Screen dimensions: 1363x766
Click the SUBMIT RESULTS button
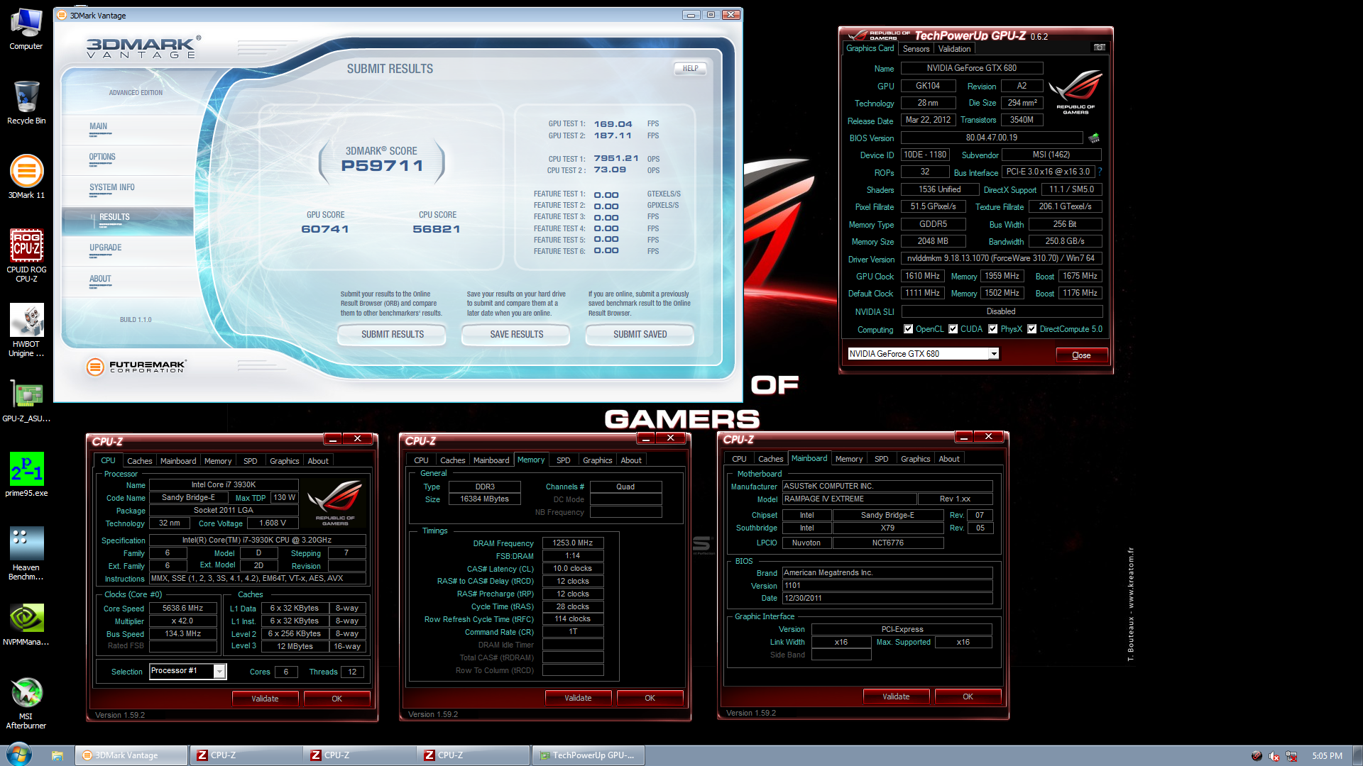pyautogui.click(x=392, y=335)
